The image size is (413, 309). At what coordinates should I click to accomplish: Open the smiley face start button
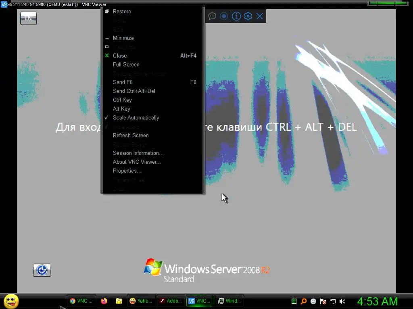pyautogui.click(x=11, y=301)
